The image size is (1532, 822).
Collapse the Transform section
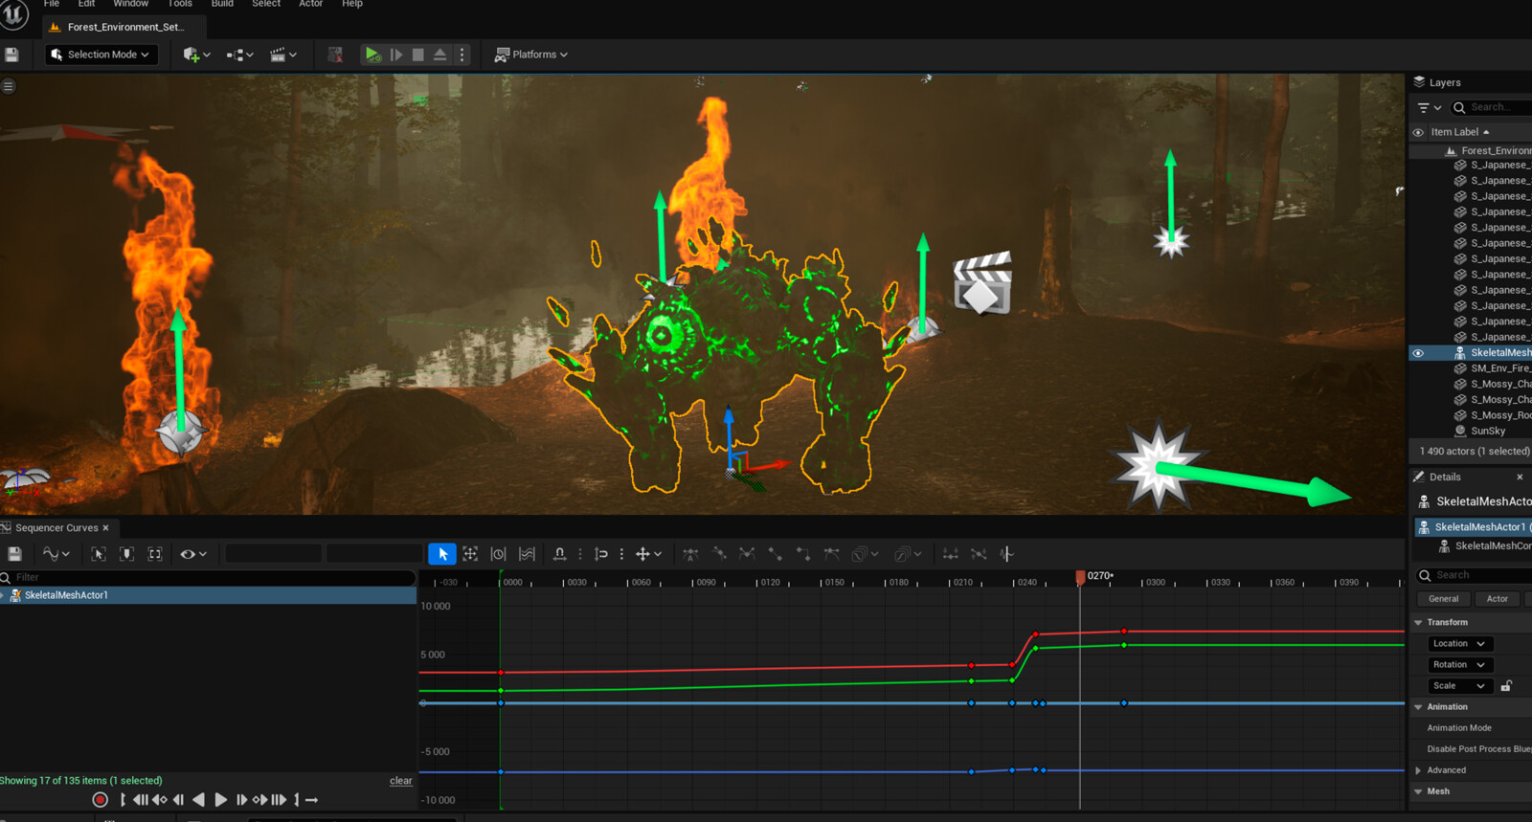pos(1418,623)
